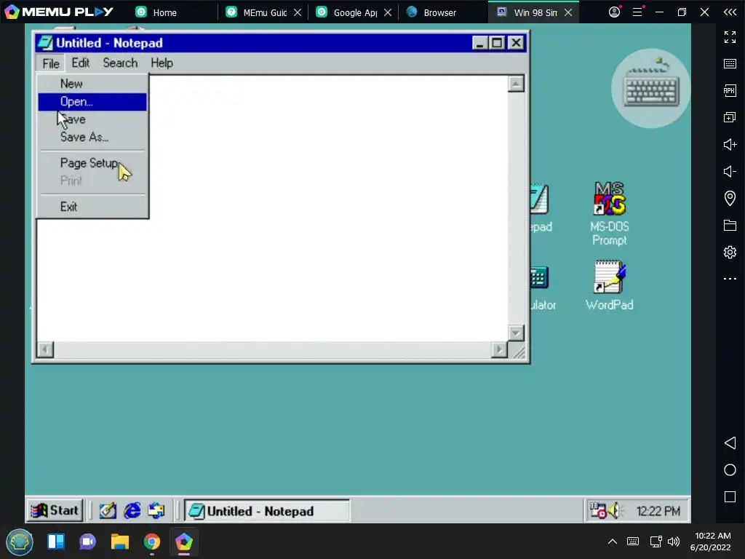Close the Google Apps tab

(x=388, y=12)
